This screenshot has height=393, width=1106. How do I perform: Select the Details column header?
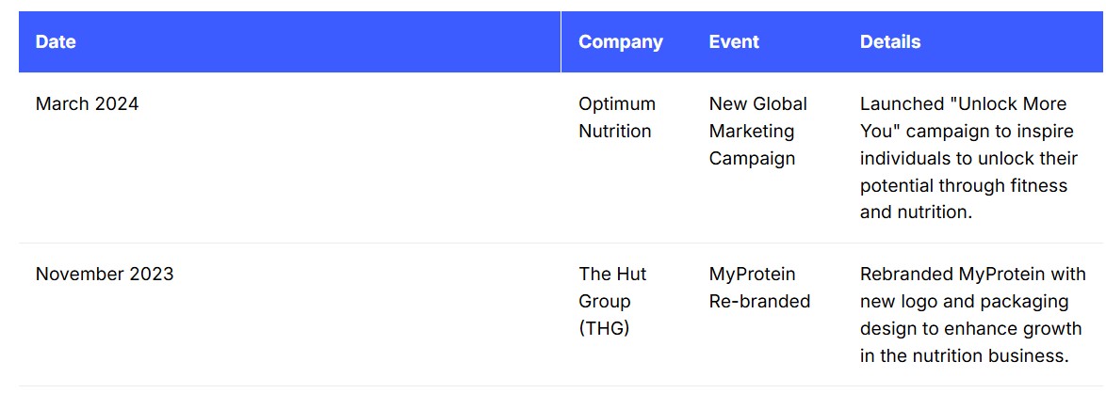890,42
